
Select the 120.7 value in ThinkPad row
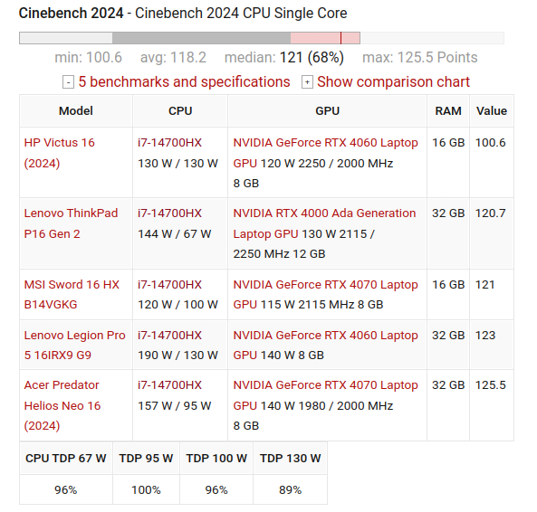[x=490, y=213]
